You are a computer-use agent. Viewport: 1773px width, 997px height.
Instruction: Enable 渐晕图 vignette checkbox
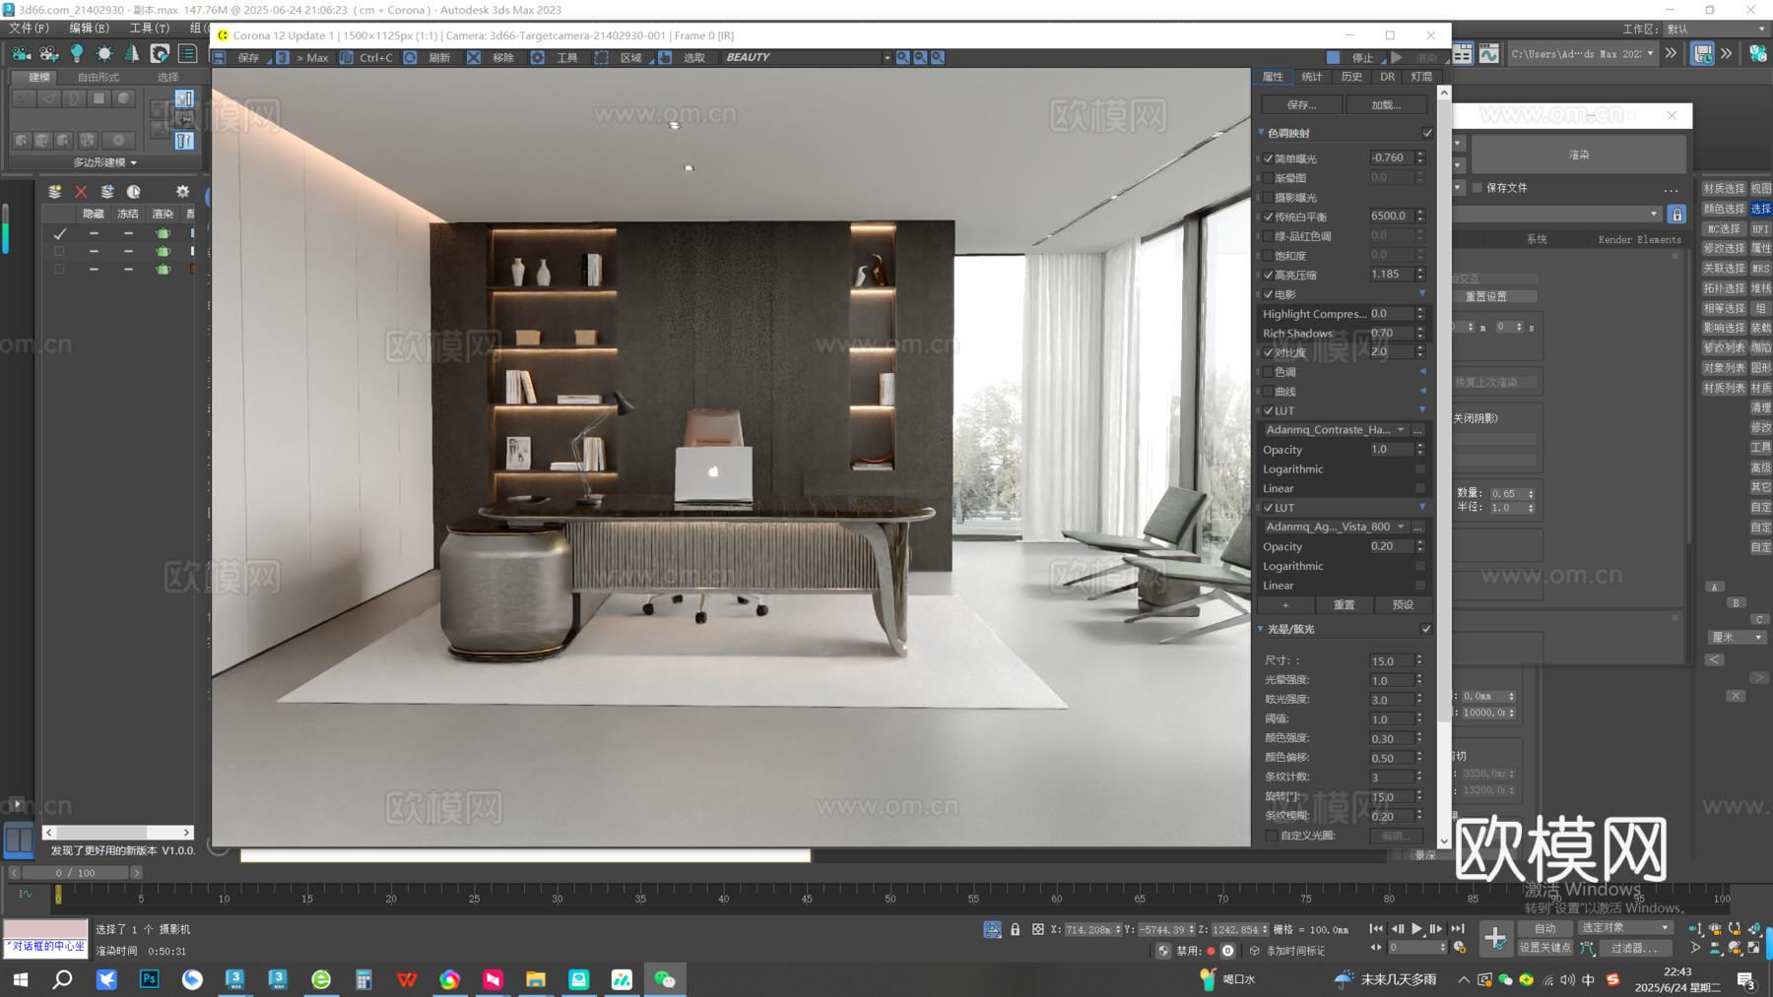(1269, 178)
